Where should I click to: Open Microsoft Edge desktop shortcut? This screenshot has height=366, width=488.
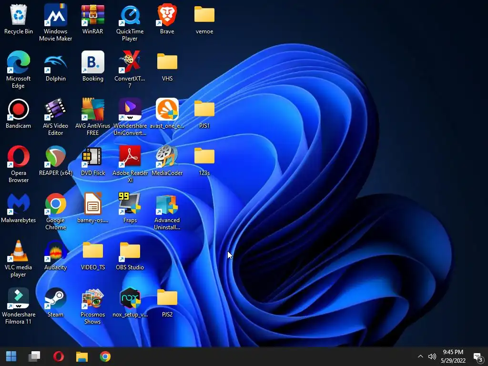19,70
